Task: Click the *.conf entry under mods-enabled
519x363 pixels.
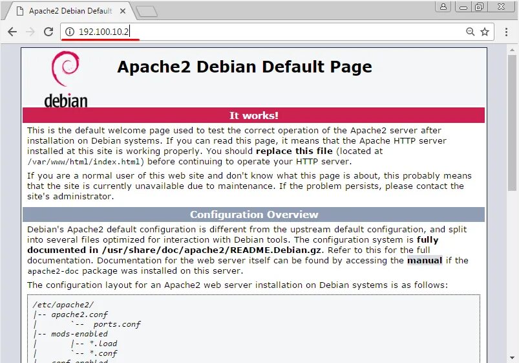Action: (103, 353)
